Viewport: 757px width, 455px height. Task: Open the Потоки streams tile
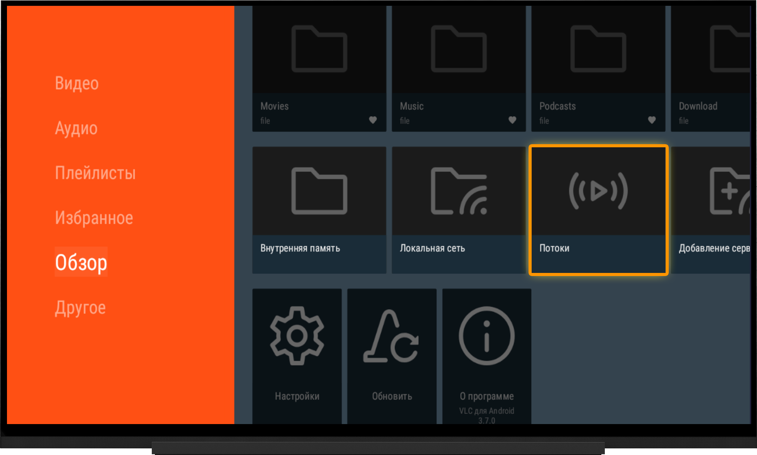(598, 210)
